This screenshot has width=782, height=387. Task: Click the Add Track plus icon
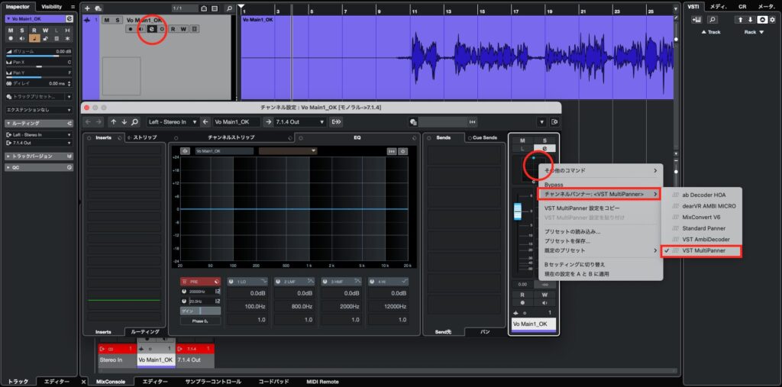pyautogui.click(x=88, y=7)
